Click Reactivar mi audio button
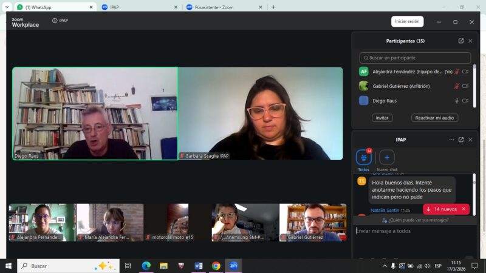 point(434,118)
